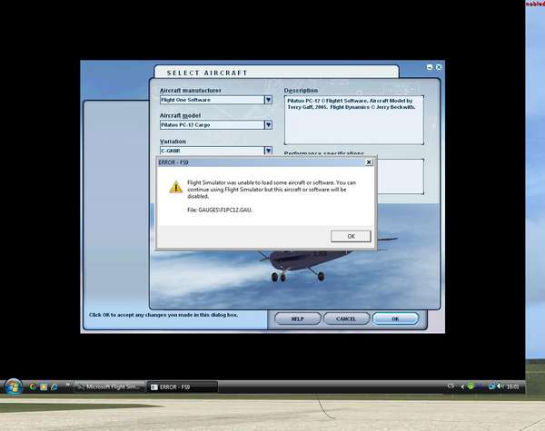Click the 'Performance specifications' label
Viewport: 545px width, 431px height.
pos(324,153)
